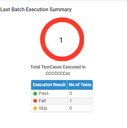Click the blue table header row
This screenshot has width=127, height=128.
[62, 85]
